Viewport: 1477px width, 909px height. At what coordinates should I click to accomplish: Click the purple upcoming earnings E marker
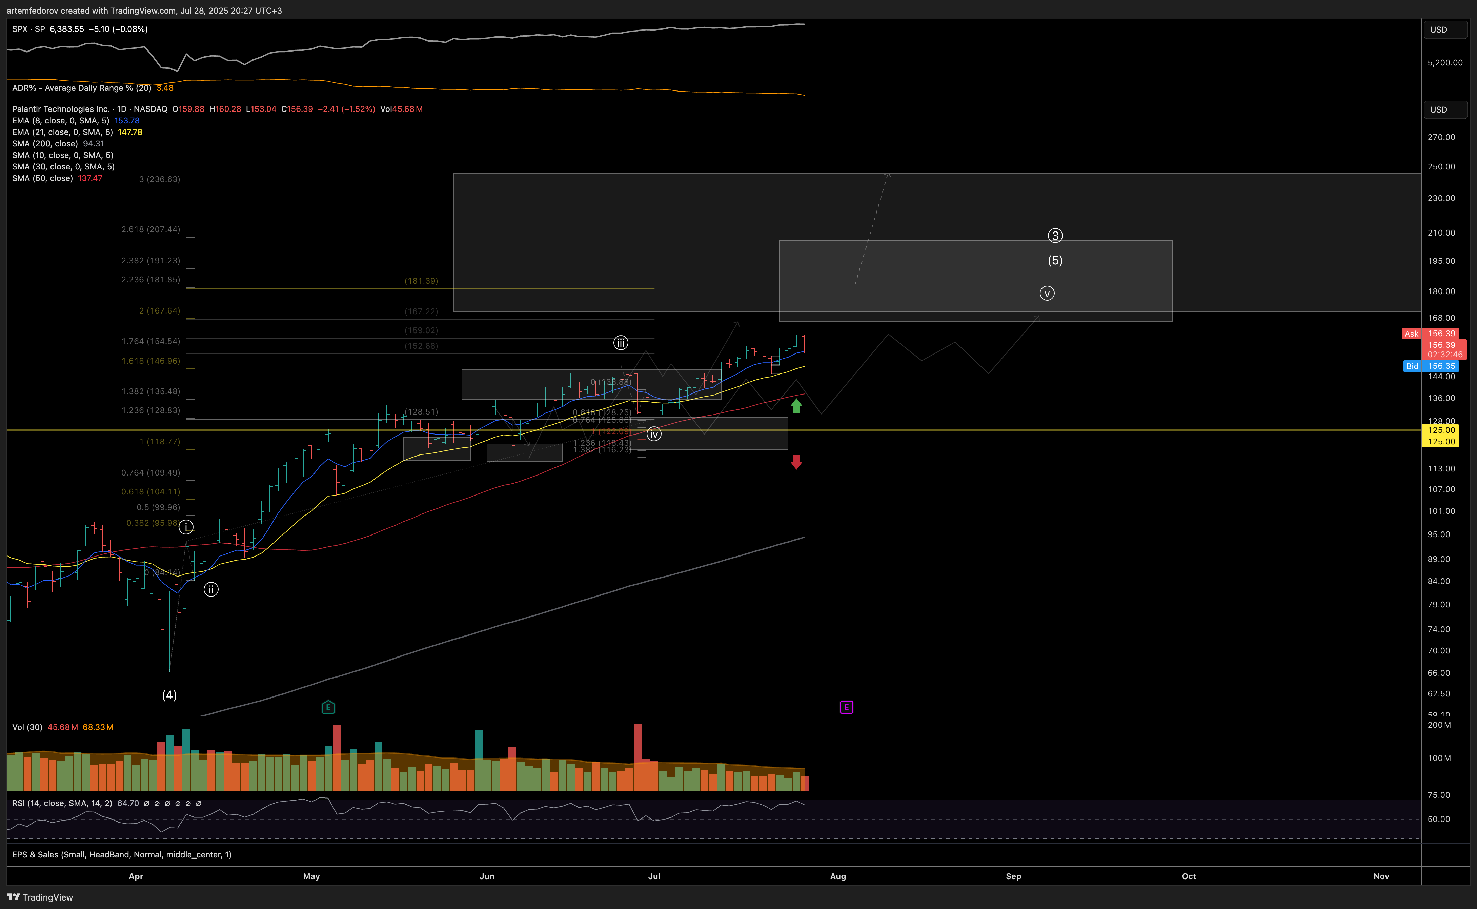(846, 707)
